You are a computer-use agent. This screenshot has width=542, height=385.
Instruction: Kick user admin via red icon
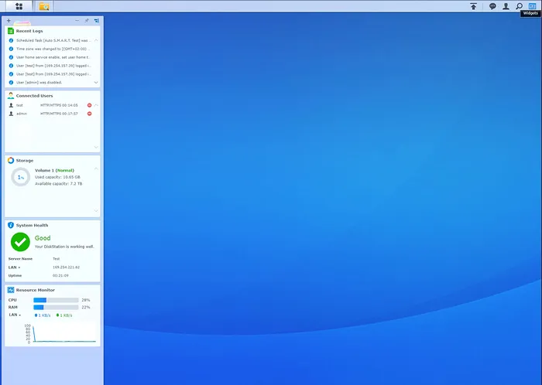click(90, 114)
